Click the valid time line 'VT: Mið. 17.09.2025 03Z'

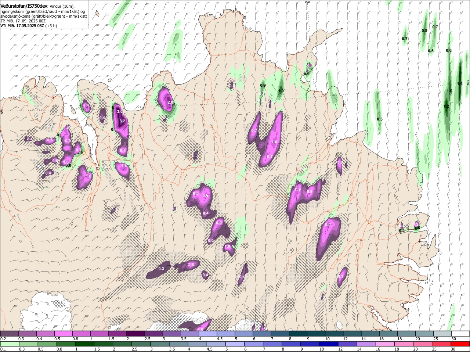coord(22,26)
